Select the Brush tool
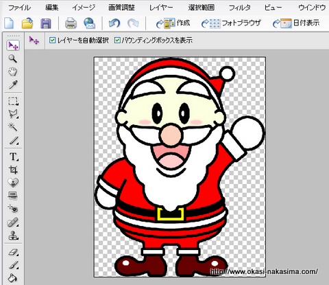 [x=14, y=265]
